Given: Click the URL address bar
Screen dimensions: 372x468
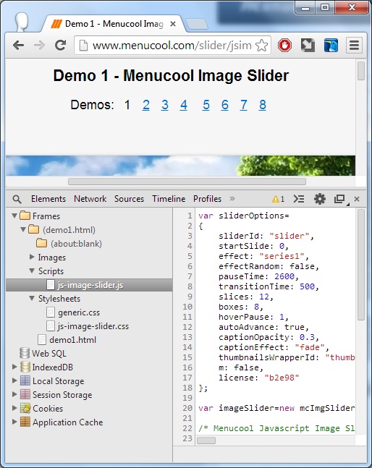Looking at the screenshot, I should click(x=172, y=46).
